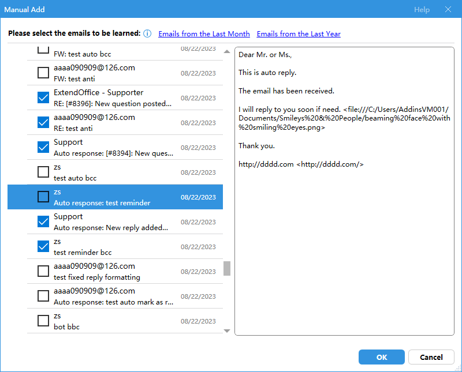462x372 pixels.
Task: Uncheck the 'RE: test anti' email checkbox
Action: coord(43,122)
